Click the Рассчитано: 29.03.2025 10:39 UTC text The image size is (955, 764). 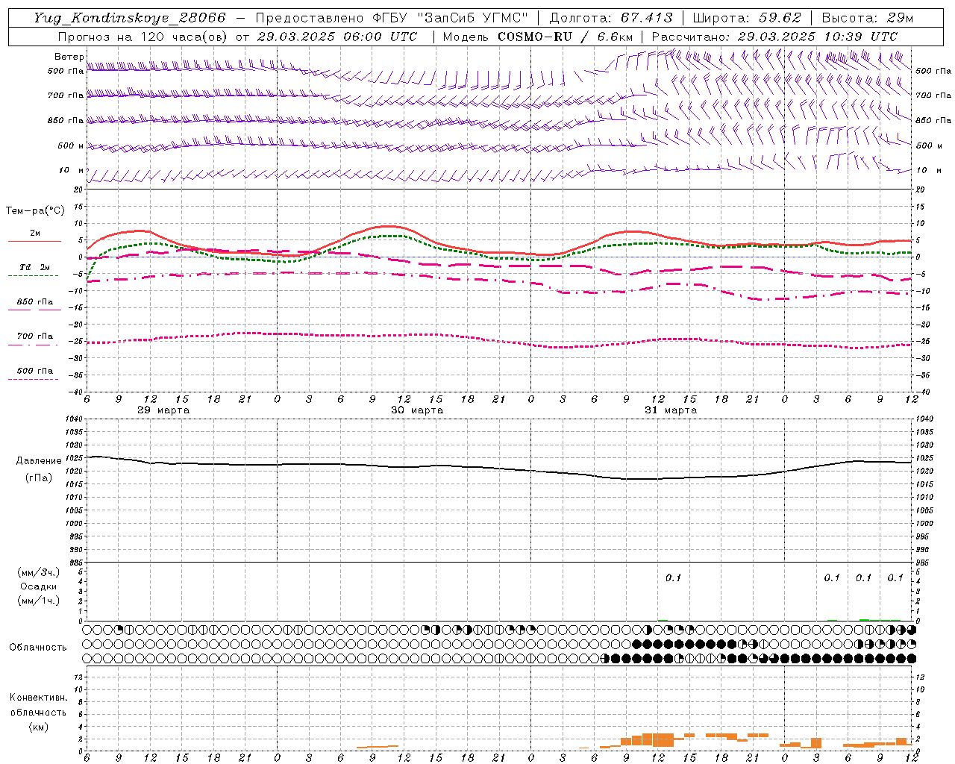click(774, 37)
